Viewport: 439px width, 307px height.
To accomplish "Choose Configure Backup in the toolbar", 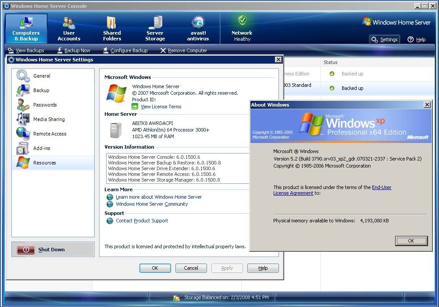I will tap(125, 50).
